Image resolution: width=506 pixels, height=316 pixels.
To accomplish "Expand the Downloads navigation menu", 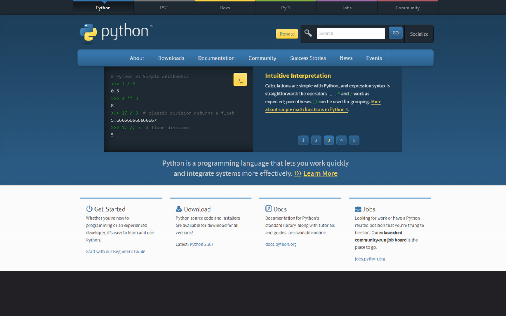I will point(171,58).
